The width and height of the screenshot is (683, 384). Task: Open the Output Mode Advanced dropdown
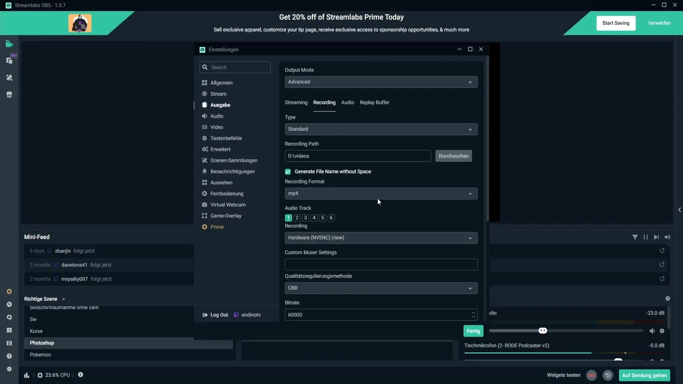pos(381,82)
